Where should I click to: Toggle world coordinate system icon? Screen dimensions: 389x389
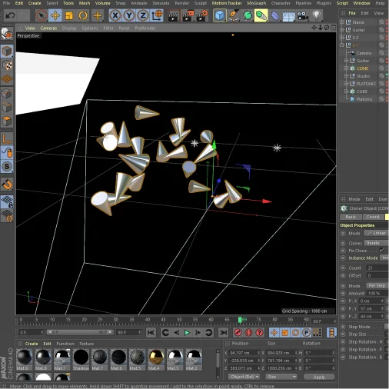(158, 15)
